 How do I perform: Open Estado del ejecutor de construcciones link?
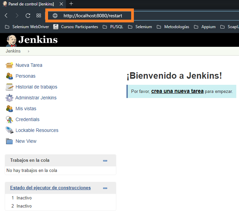coord(50,188)
